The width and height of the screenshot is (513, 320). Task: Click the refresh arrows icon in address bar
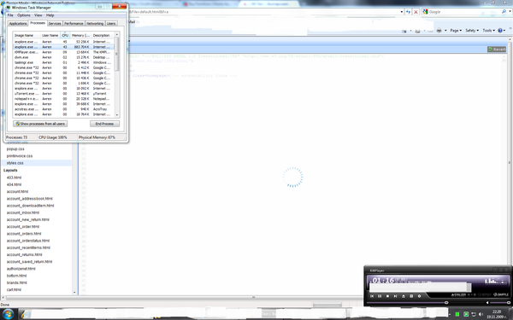click(x=409, y=12)
